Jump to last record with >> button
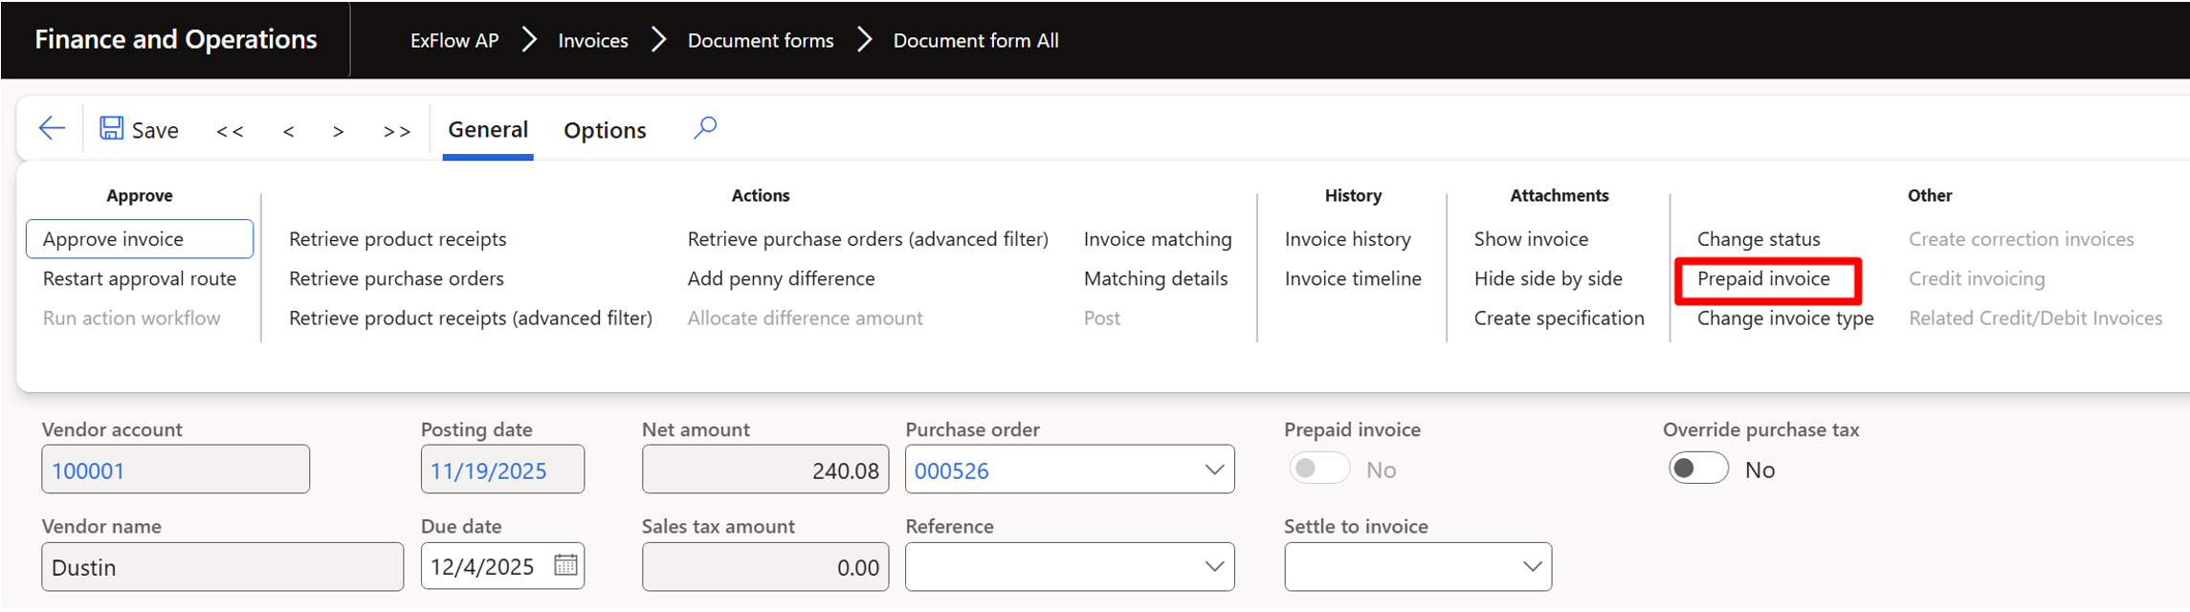The image size is (2190, 612). (x=396, y=131)
